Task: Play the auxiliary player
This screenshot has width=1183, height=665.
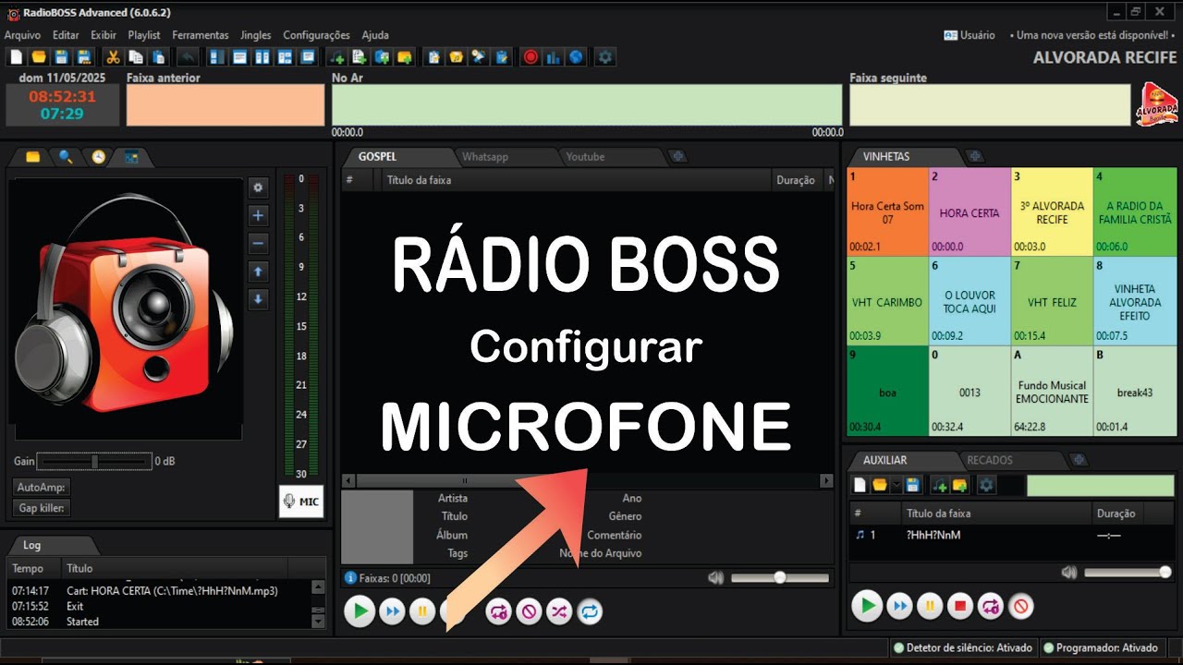Action: pos(867,606)
